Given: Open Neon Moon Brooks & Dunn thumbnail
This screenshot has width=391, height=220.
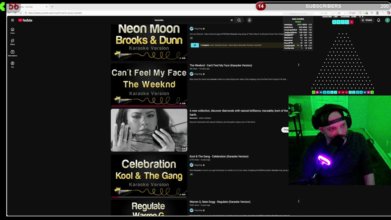Looking at the screenshot, I should pyautogui.click(x=149, y=42).
